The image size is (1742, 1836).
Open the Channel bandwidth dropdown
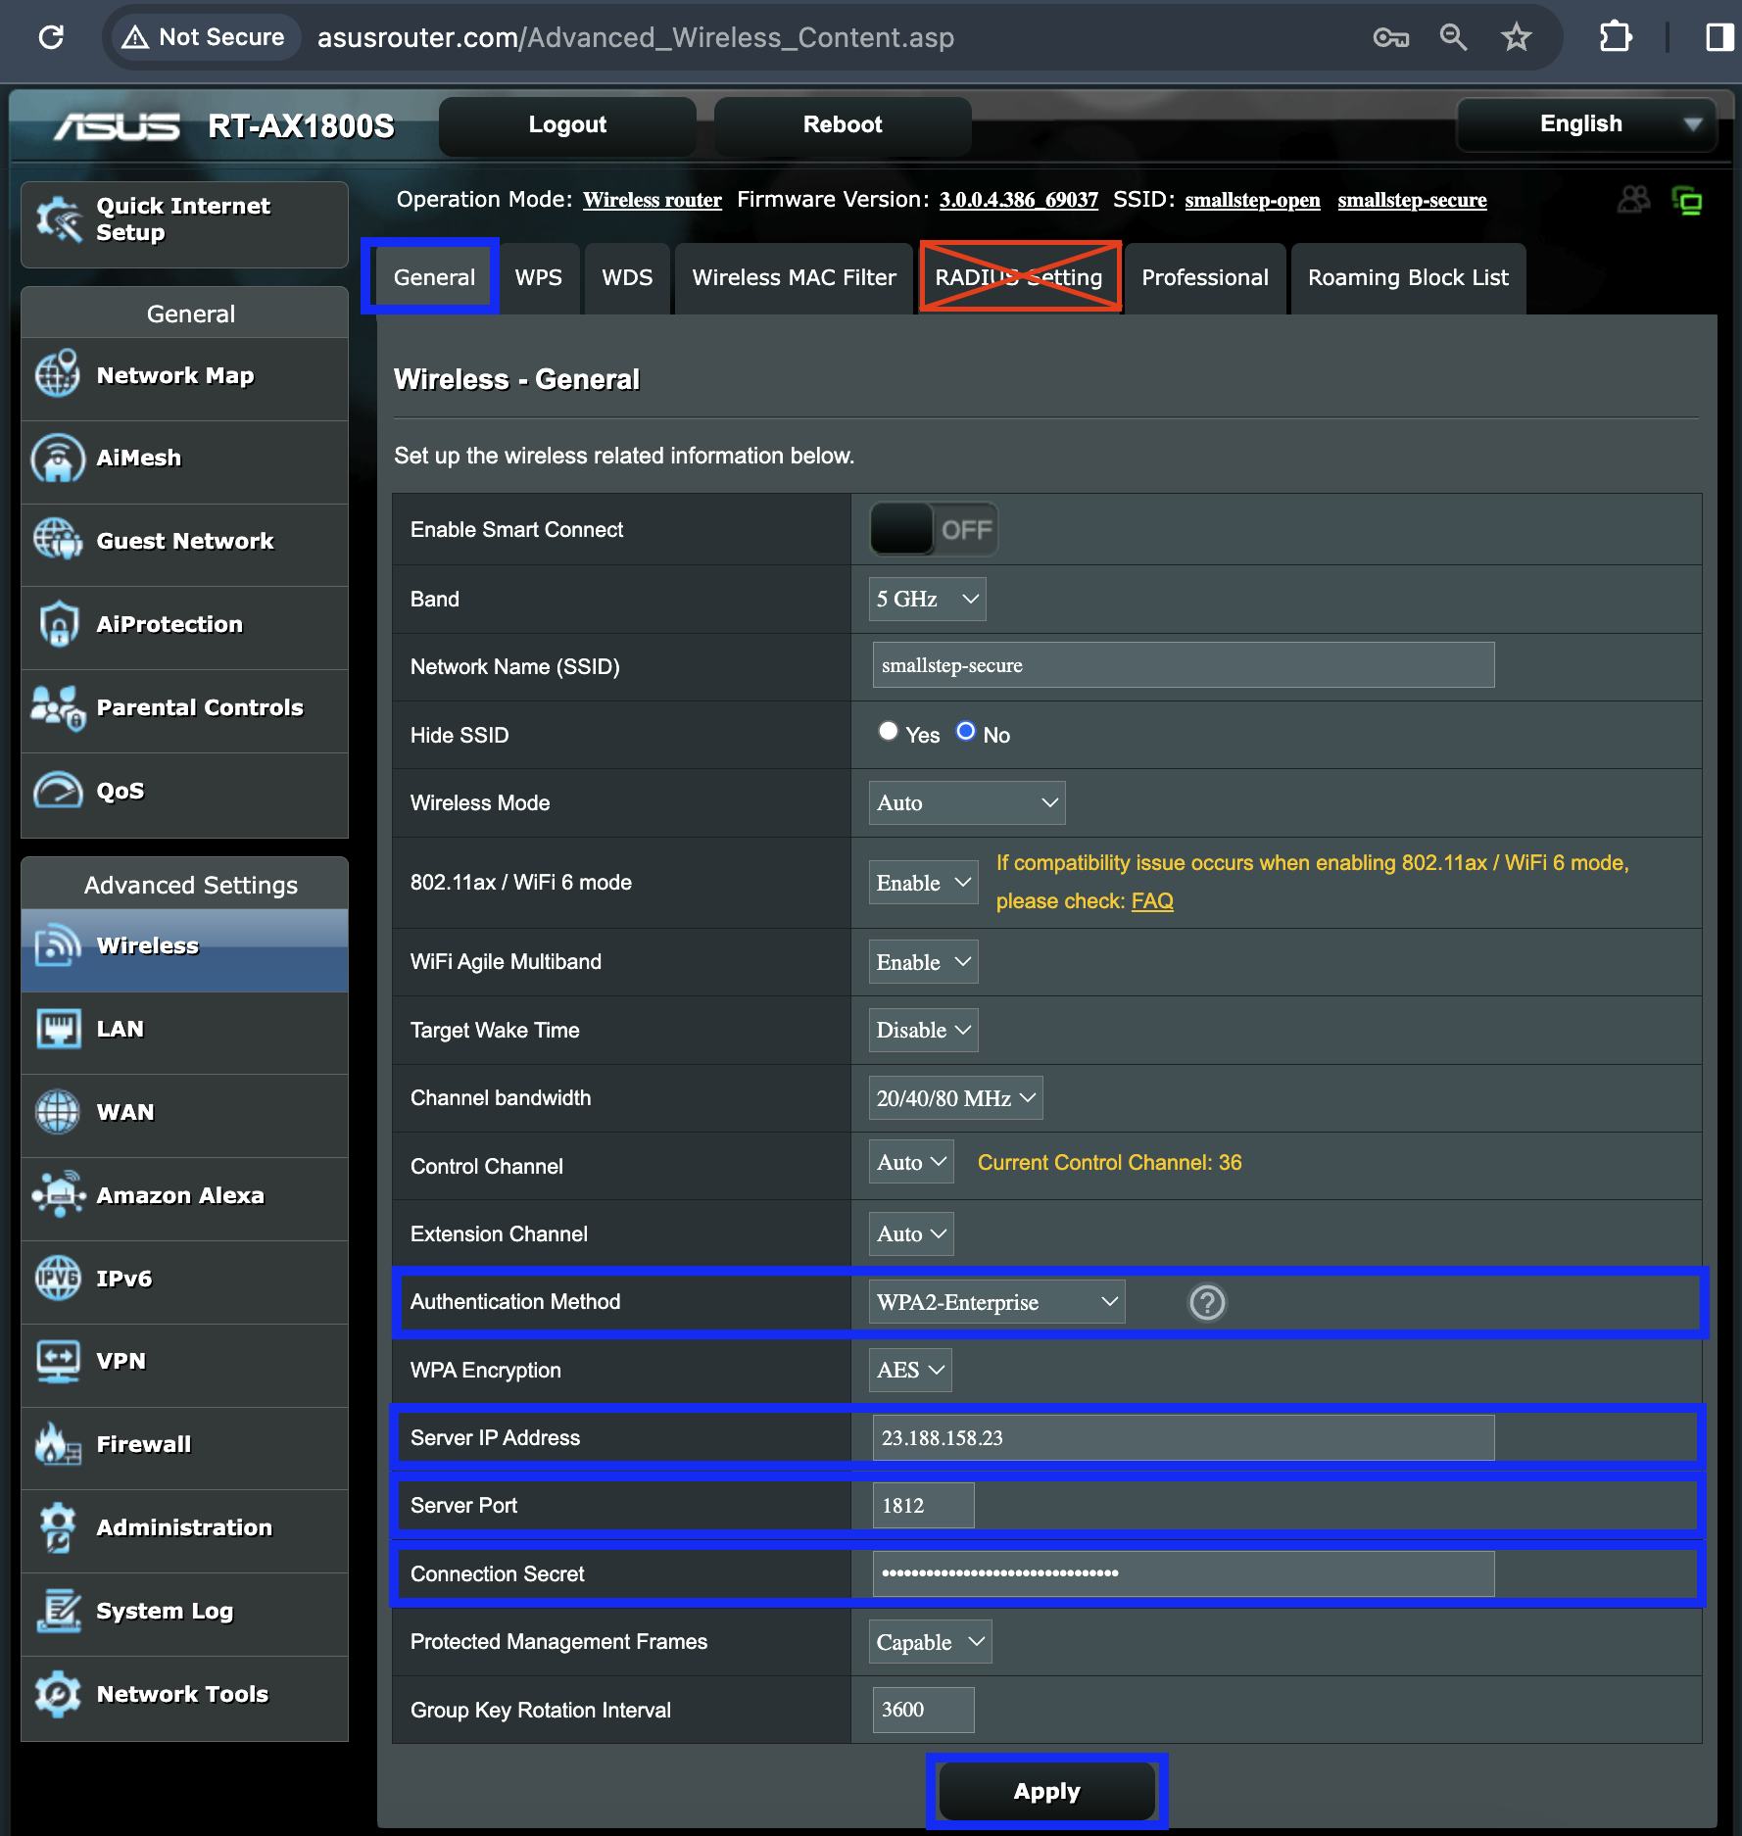955,1098
